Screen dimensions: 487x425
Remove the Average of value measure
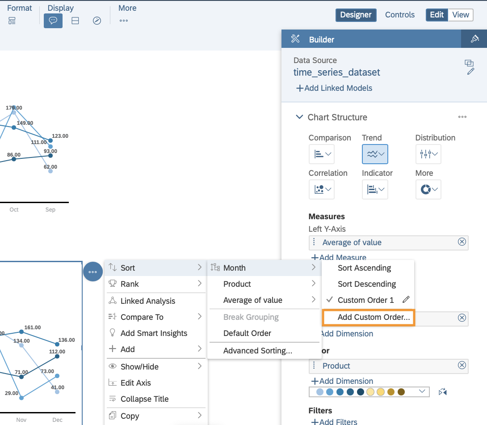[x=462, y=242]
